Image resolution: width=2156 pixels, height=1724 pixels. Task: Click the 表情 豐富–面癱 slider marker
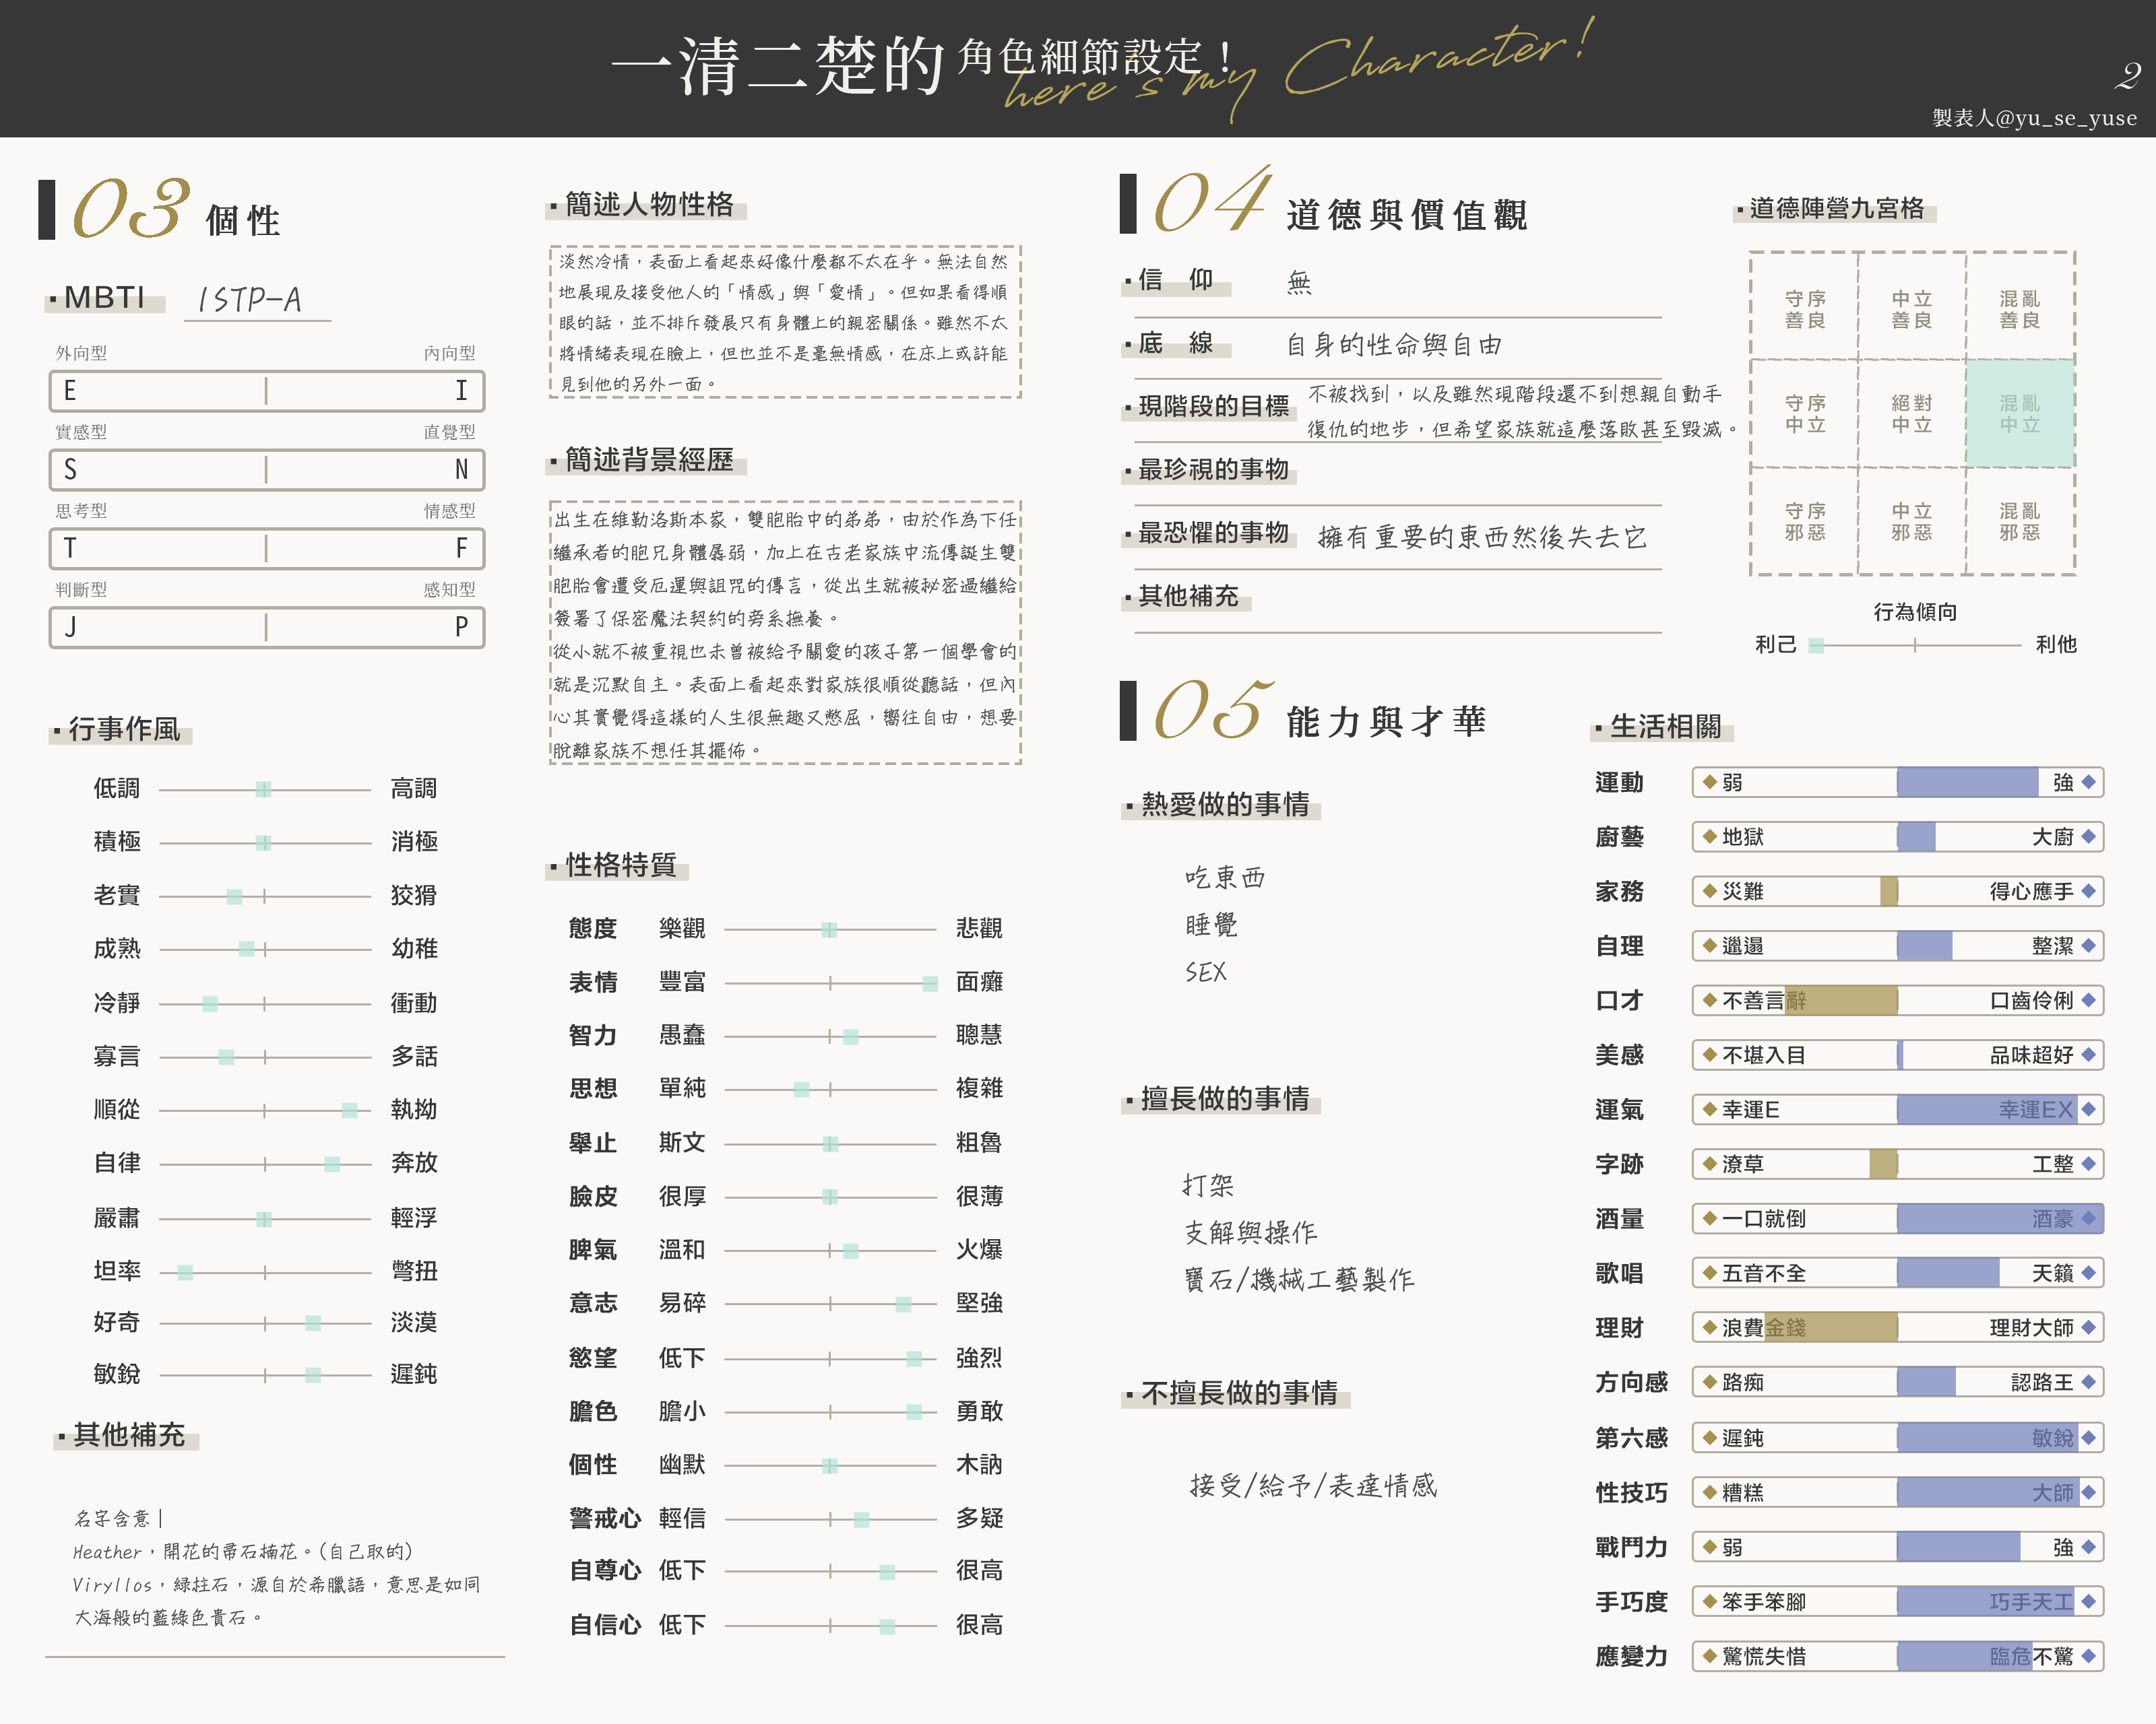coord(930,983)
